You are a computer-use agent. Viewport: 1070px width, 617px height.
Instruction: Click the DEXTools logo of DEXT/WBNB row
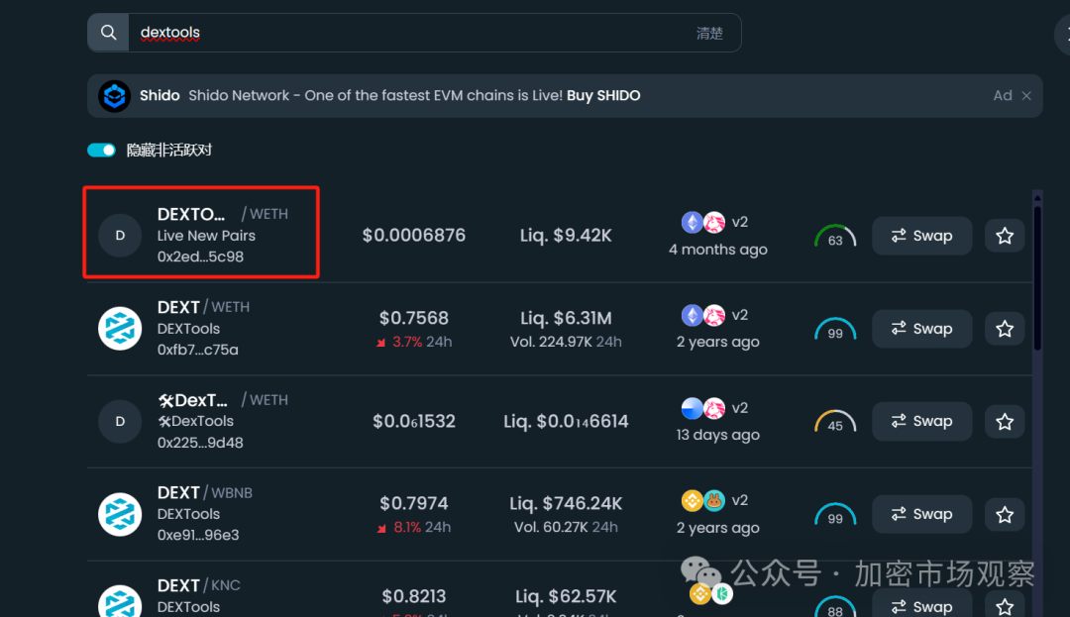[x=120, y=514]
